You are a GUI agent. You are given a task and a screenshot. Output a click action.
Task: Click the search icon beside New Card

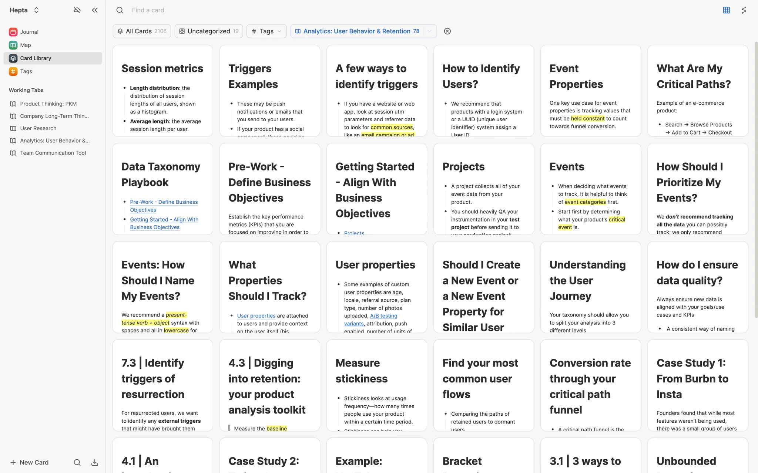coord(77,462)
